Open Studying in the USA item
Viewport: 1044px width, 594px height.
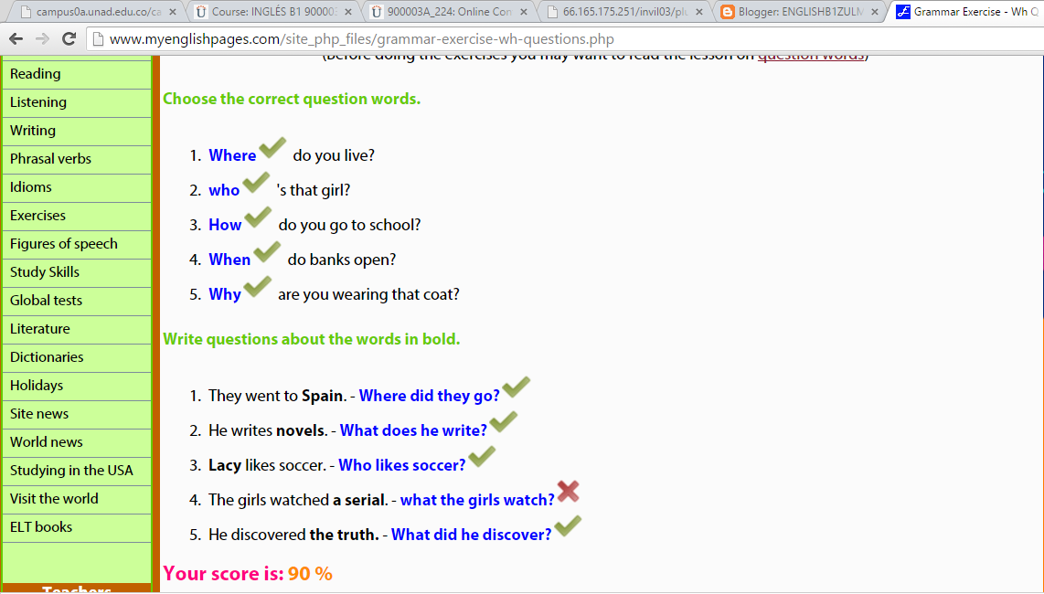[x=77, y=470]
